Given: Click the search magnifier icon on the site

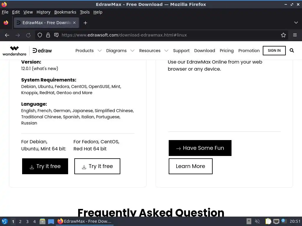Looking at the screenshot, I should (x=292, y=51).
